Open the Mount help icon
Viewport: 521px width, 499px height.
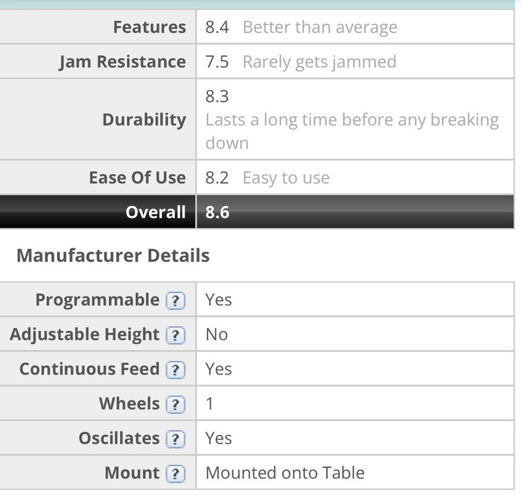[x=175, y=474]
